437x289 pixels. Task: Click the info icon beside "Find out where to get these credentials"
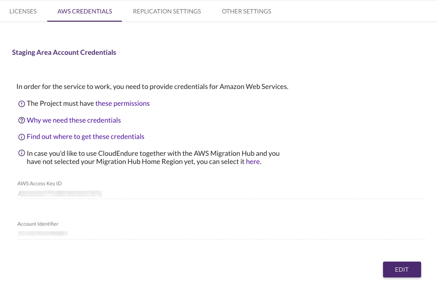pyautogui.click(x=22, y=137)
